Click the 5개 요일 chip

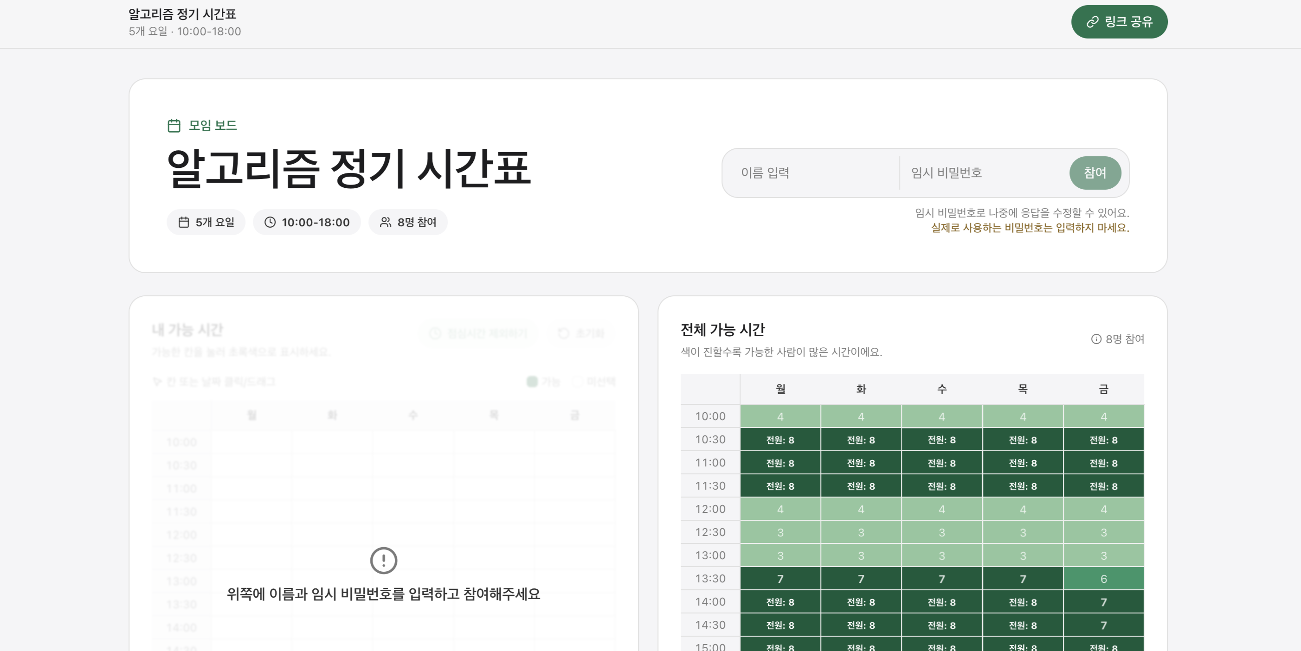tap(206, 222)
